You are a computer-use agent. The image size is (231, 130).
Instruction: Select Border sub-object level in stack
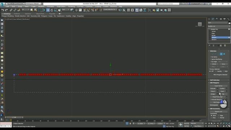point(214,35)
